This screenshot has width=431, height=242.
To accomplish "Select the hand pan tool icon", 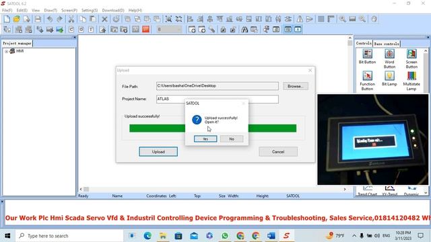I will 374,19.
